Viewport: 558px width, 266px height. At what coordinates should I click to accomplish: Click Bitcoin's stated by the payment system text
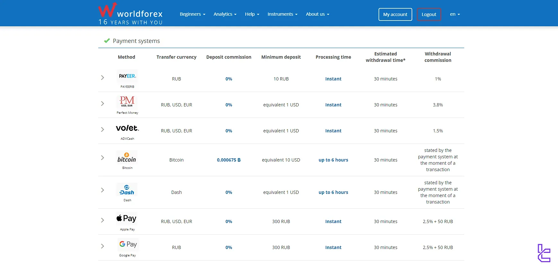pos(438,160)
